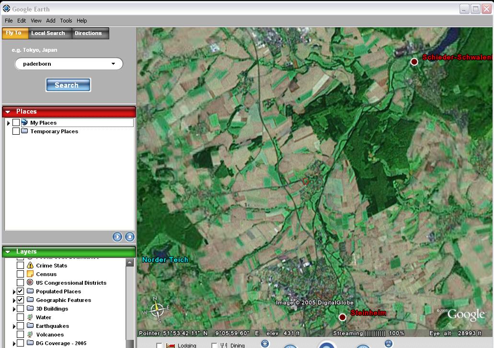Image resolution: width=494 pixels, height=348 pixels.
Task: Click the Layers scrollbar up arrow
Action: coord(130,263)
